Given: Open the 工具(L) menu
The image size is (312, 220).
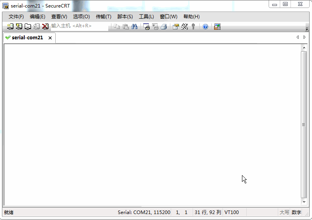Looking at the screenshot, I should pyautogui.click(x=146, y=17).
